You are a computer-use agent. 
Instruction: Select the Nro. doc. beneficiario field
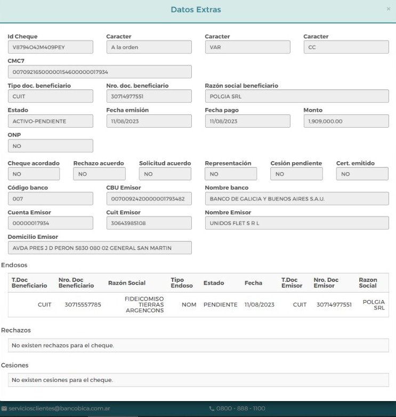tap(149, 96)
